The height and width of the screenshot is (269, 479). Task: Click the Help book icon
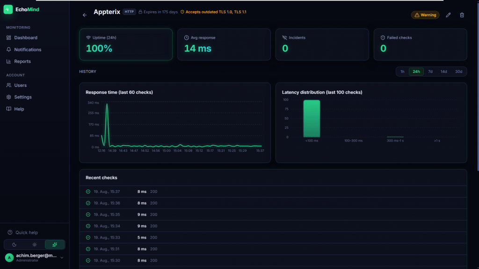pyautogui.click(x=8, y=109)
